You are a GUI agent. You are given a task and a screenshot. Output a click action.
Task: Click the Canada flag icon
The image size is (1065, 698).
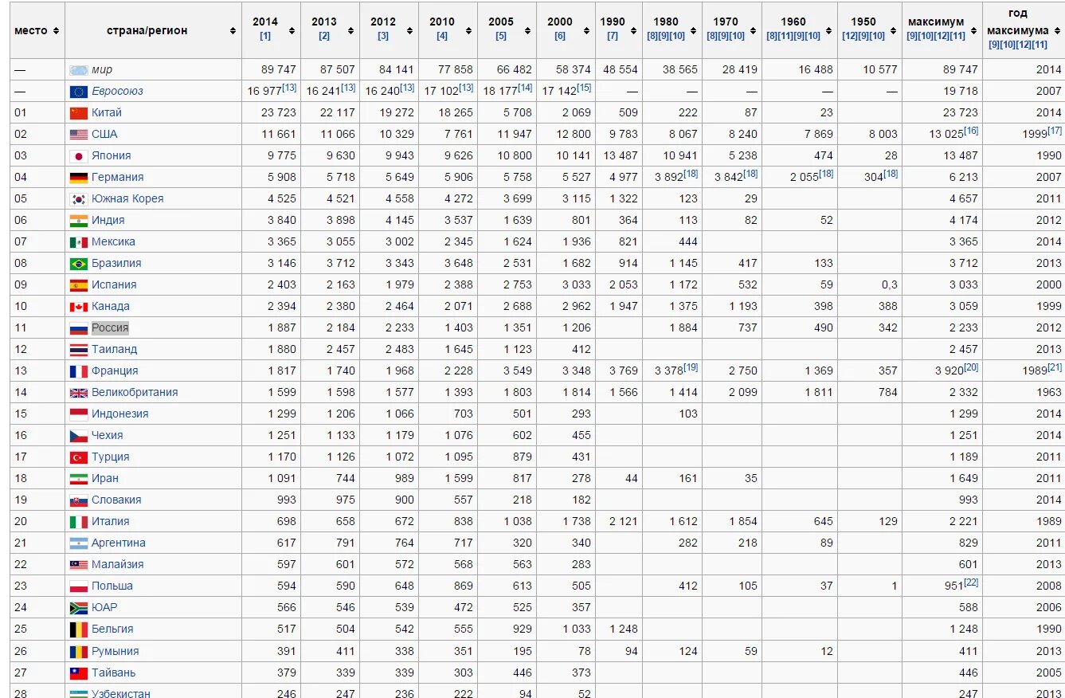78,307
